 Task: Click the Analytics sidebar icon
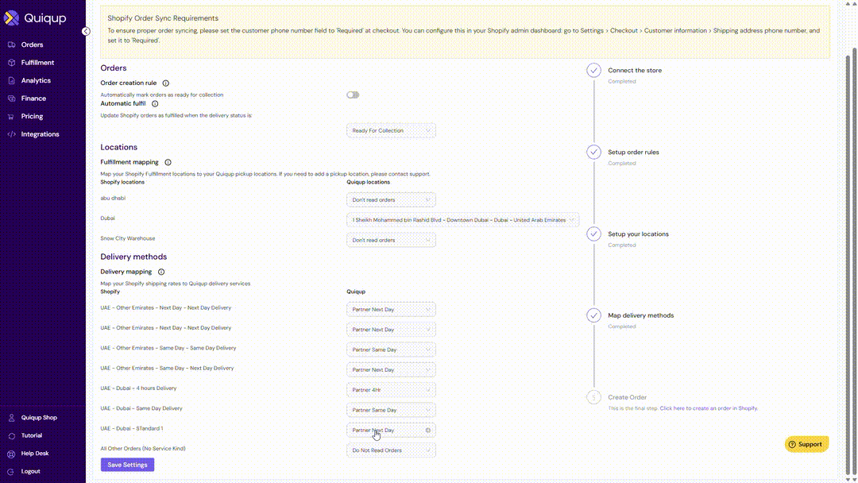click(11, 80)
